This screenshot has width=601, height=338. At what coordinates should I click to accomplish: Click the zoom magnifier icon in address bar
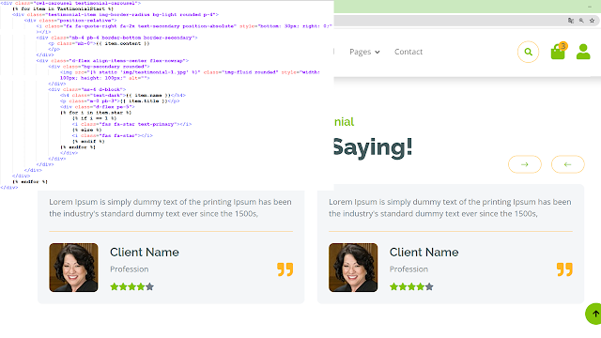click(x=581, y=21)
